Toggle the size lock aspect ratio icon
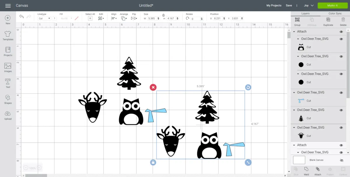Screen dimensions: 350x177 [x=163, y=15]
